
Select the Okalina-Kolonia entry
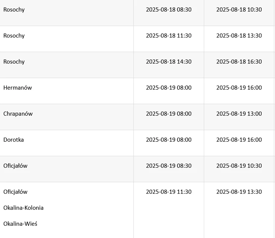tap(23, 208)
